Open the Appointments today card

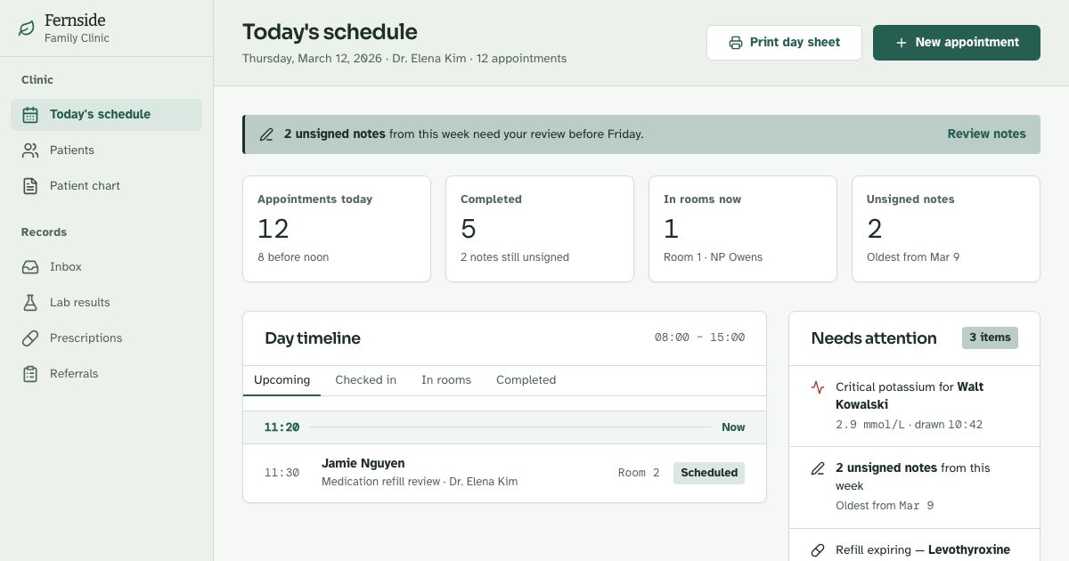click(x=337, y=229)
